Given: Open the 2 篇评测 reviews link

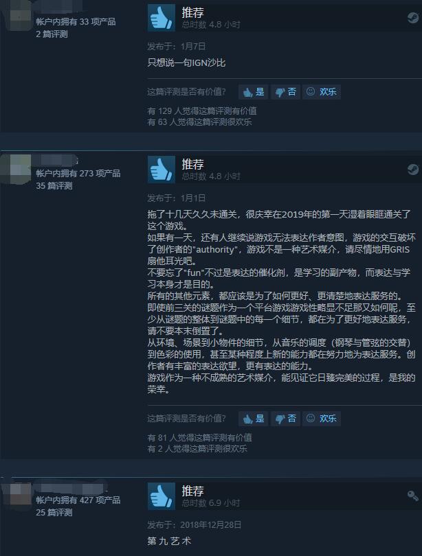Looking at the screenshot, I should tap(52, 34).
